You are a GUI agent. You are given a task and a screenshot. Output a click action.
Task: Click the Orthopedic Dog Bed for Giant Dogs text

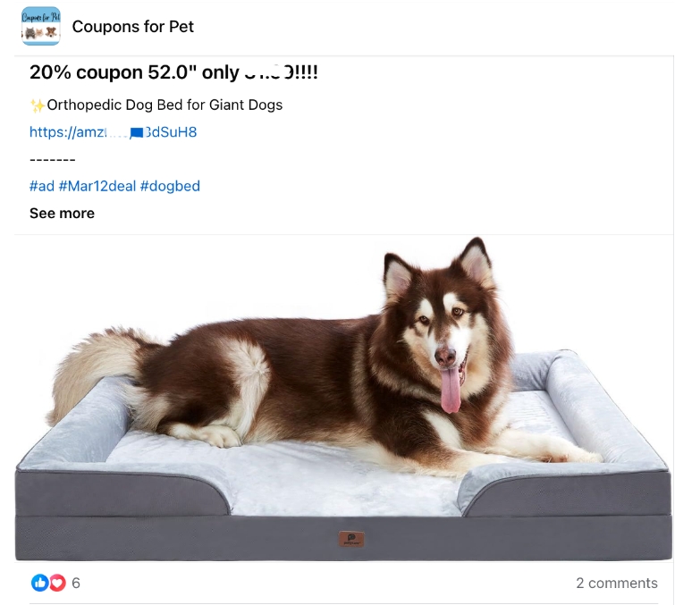(x=165, y=105)
